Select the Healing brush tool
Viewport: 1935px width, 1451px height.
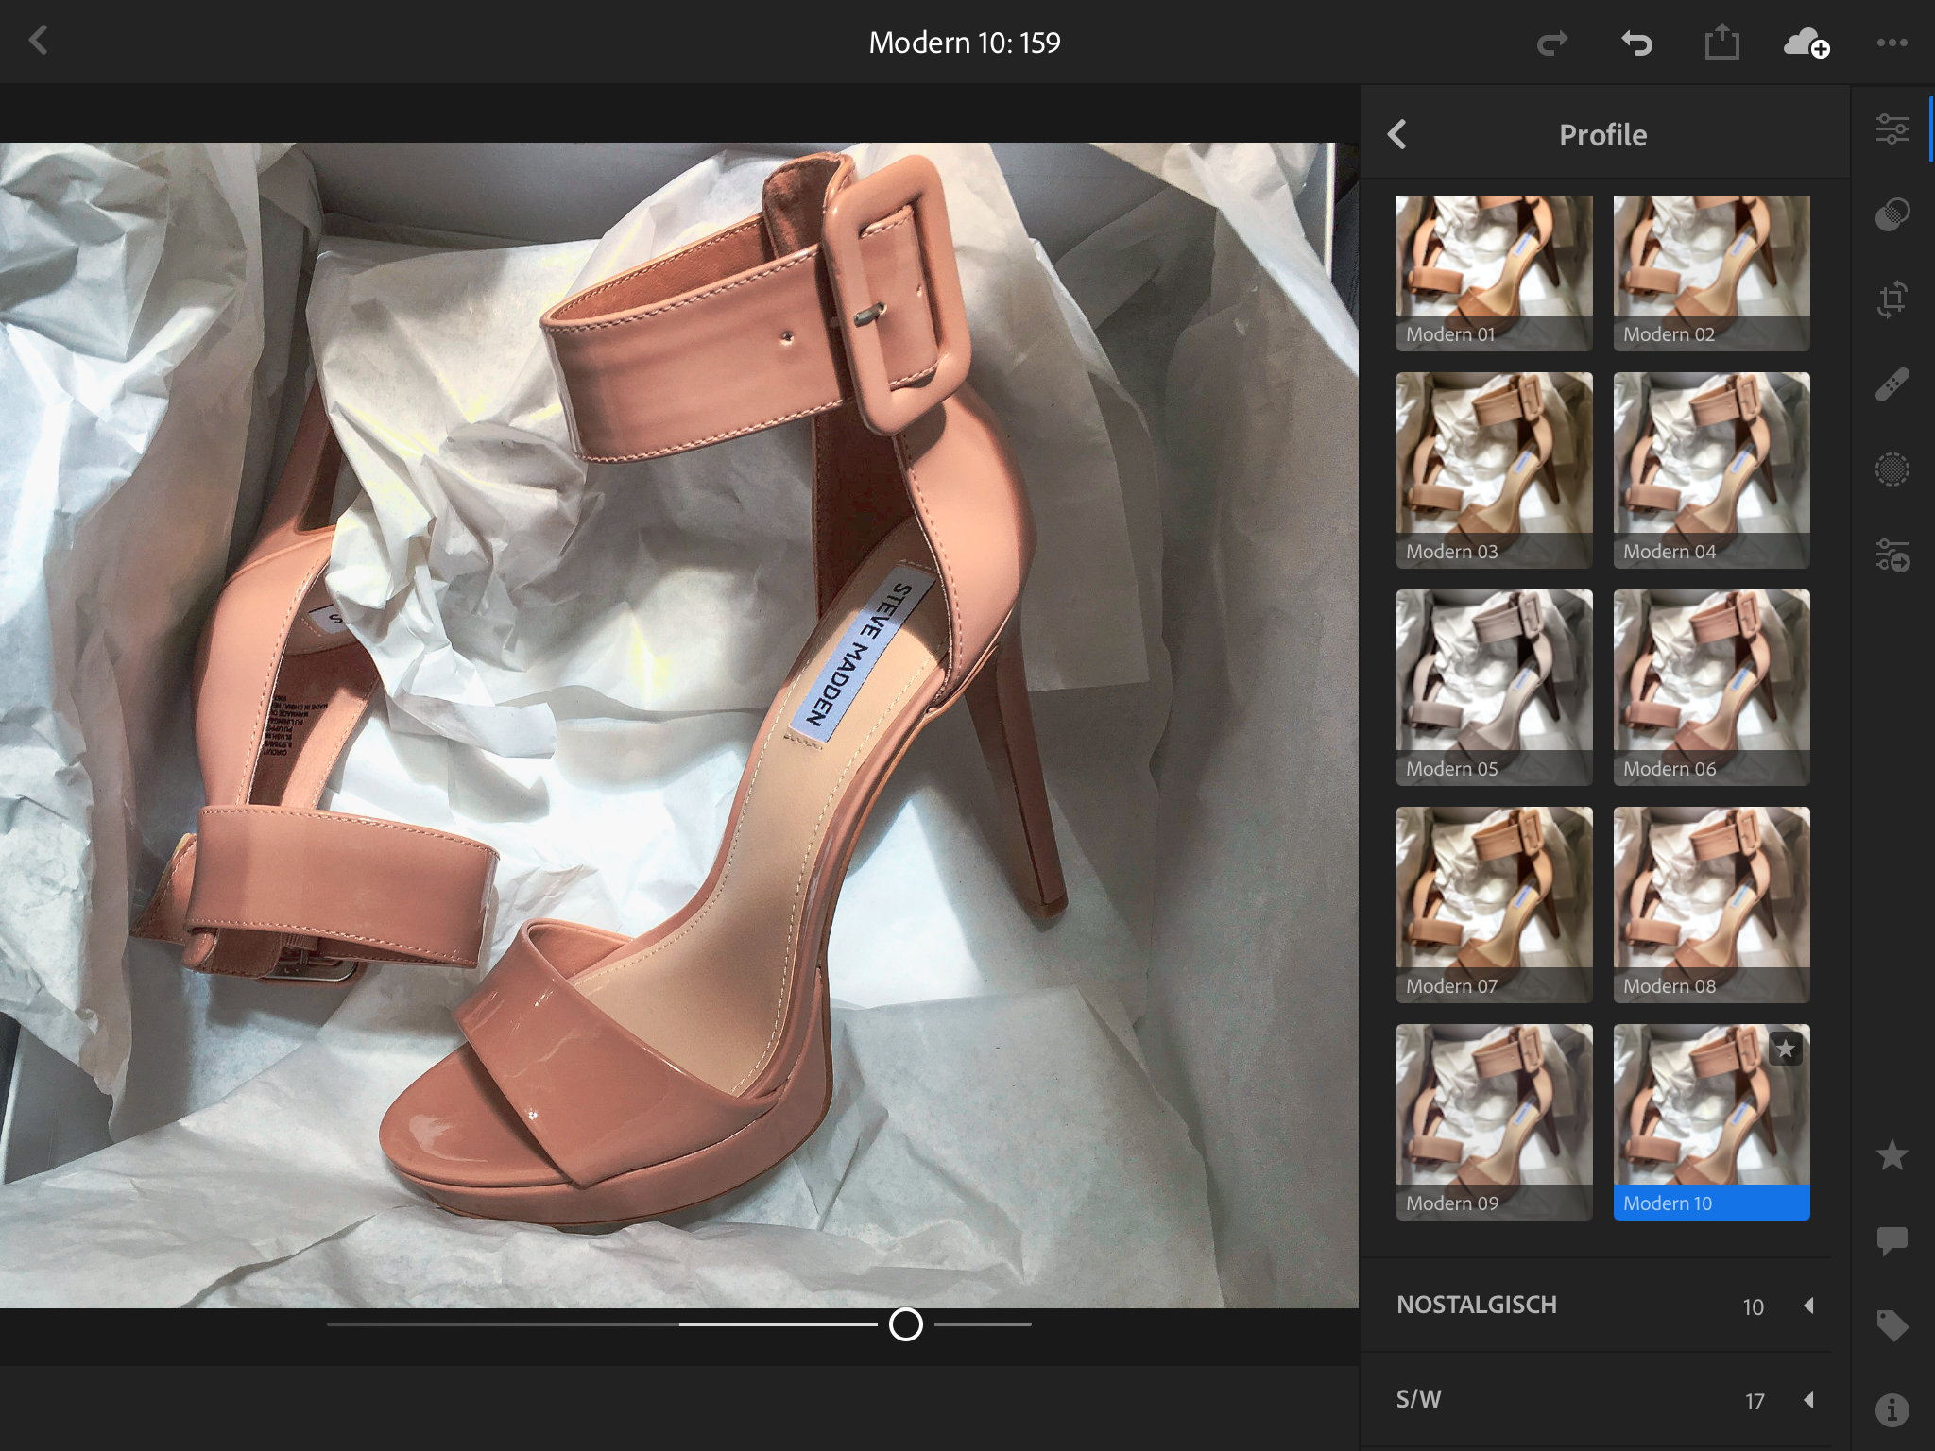tap(1892, 384)
